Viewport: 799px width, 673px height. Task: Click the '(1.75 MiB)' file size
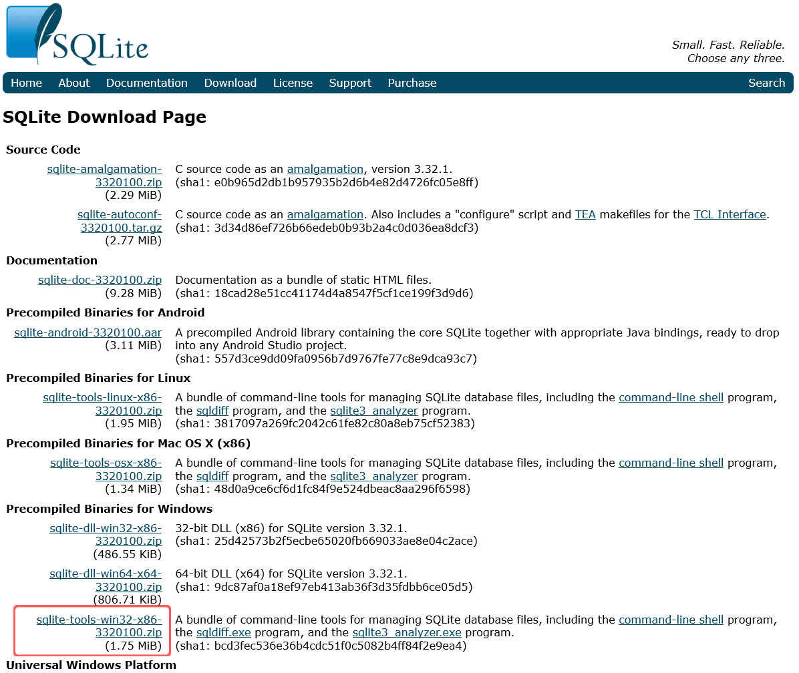pyautogui.click(x=134, y=646)
